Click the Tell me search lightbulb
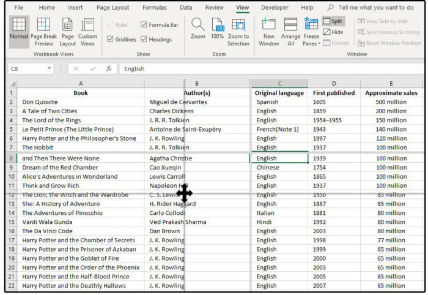428x295 pixels. (330, 7)
